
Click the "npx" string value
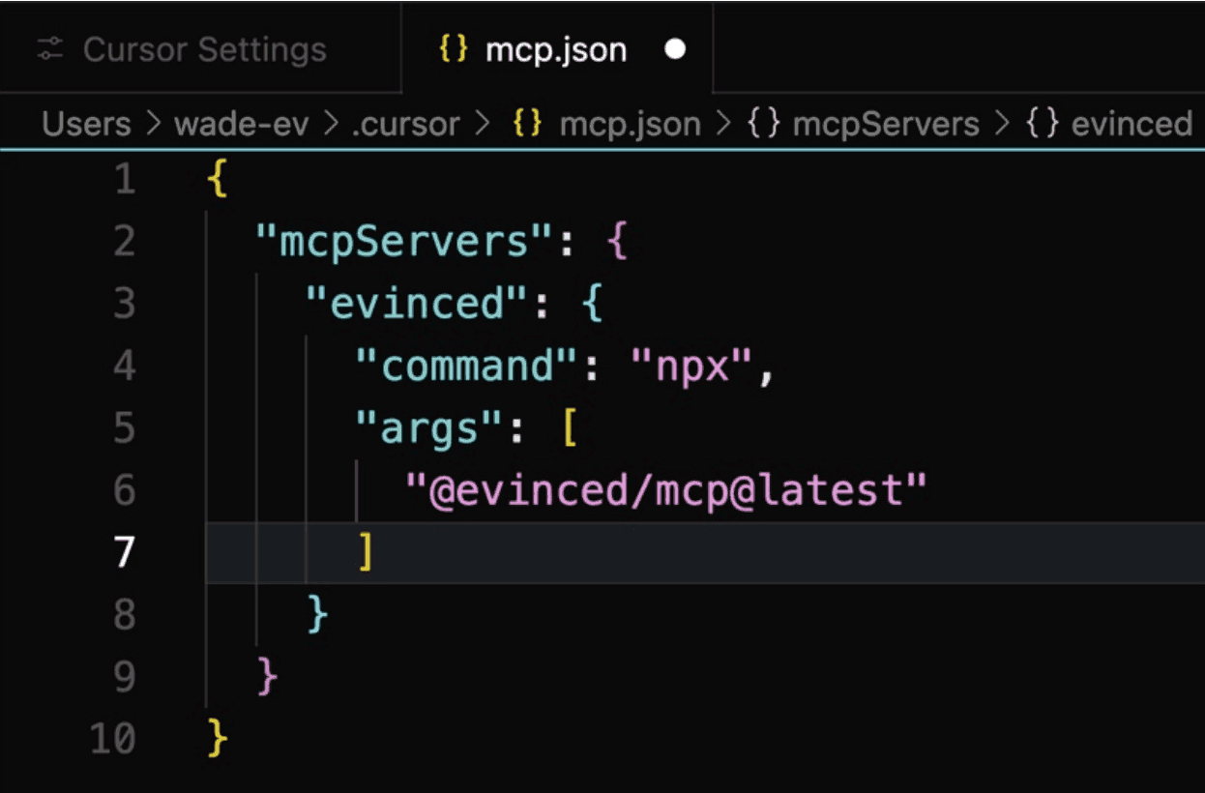coord(692,367)
